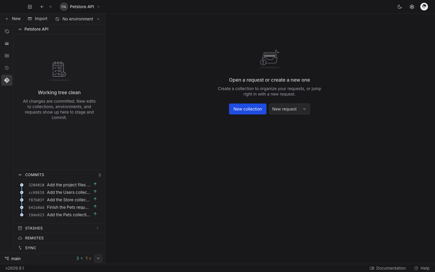Add a new stash with plus icon

pyautogui.click(x=98, y=228)
